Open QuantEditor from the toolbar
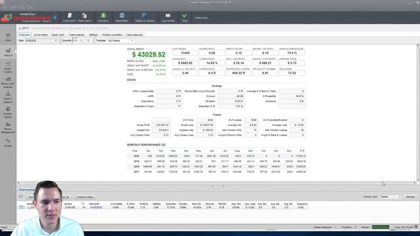This screenshot has width=420, height=236. 122,17
